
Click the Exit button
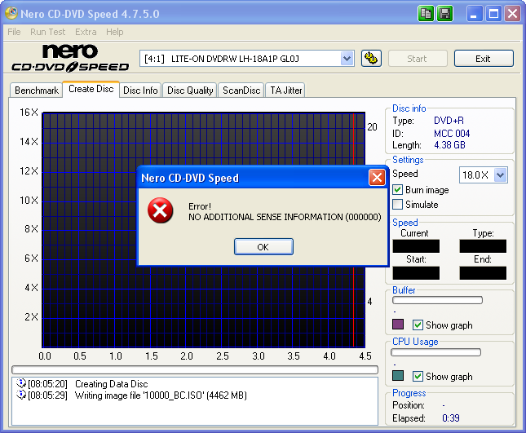click(484, 59)
